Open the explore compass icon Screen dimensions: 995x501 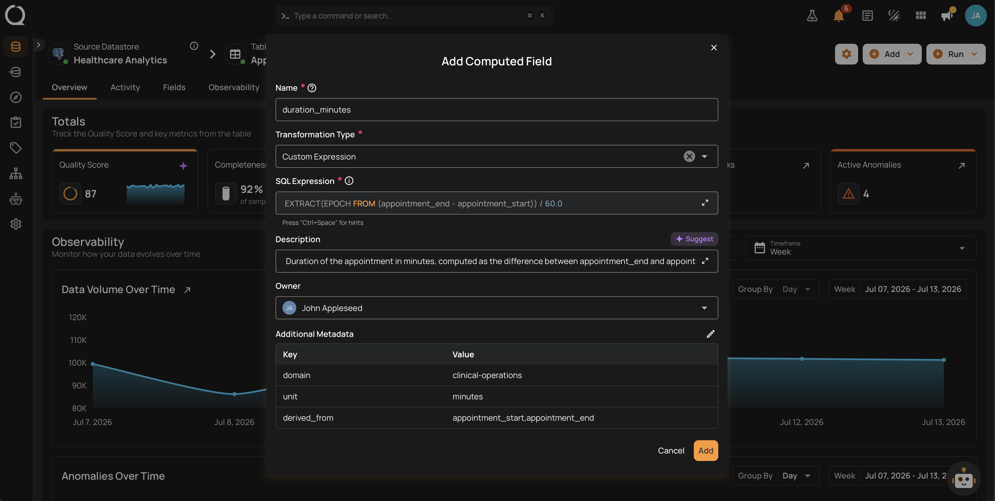point(16,97)
